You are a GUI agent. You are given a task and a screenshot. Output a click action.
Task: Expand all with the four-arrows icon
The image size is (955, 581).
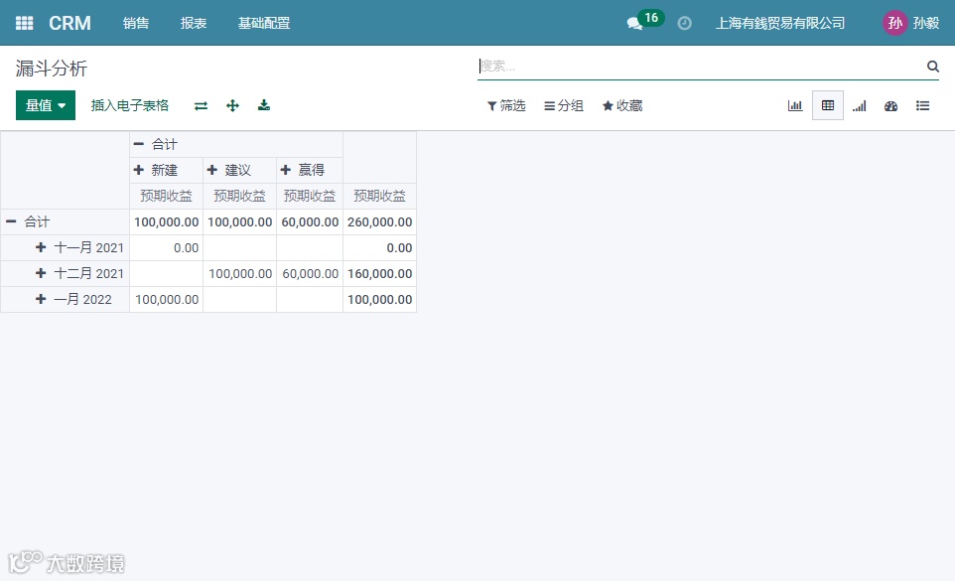(x=232, y=106)
